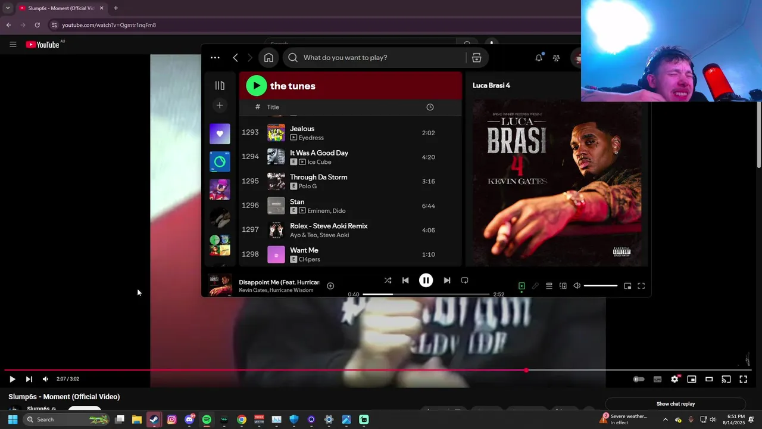Cast the YouTube video to a TV
Screen dimensions: 762x429
[726, 379]
